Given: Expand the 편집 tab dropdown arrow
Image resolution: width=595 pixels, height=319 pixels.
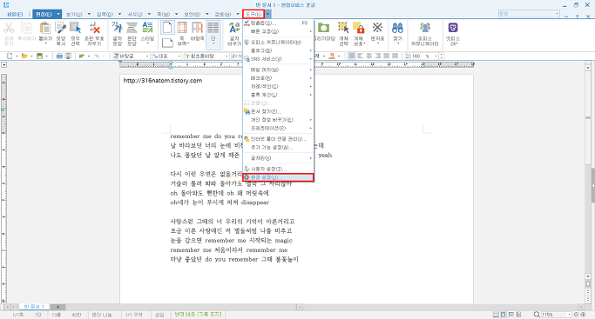Looking at the screenshot, I should coord(58,14).
